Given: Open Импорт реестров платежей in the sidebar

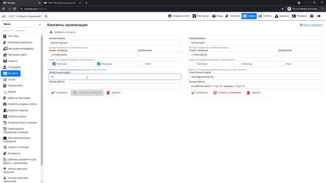Looking at the screenshot, I should click(15, 170).
